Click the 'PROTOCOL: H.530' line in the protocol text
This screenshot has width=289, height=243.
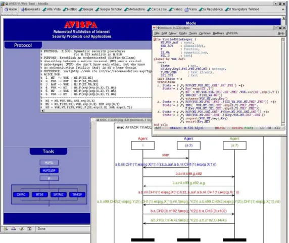pyautogui.click(x=84, y=51)
